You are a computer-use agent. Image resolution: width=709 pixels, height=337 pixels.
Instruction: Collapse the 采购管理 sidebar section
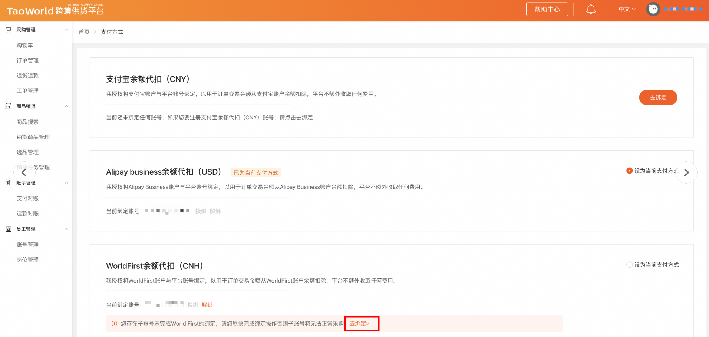click(x=67, y=29)
